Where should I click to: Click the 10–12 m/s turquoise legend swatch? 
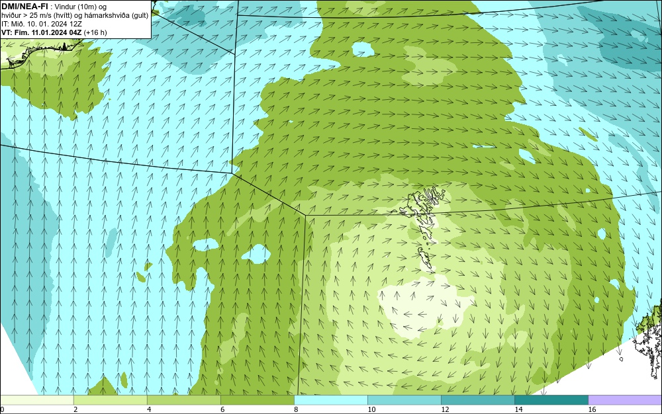[x=404, y=400]
